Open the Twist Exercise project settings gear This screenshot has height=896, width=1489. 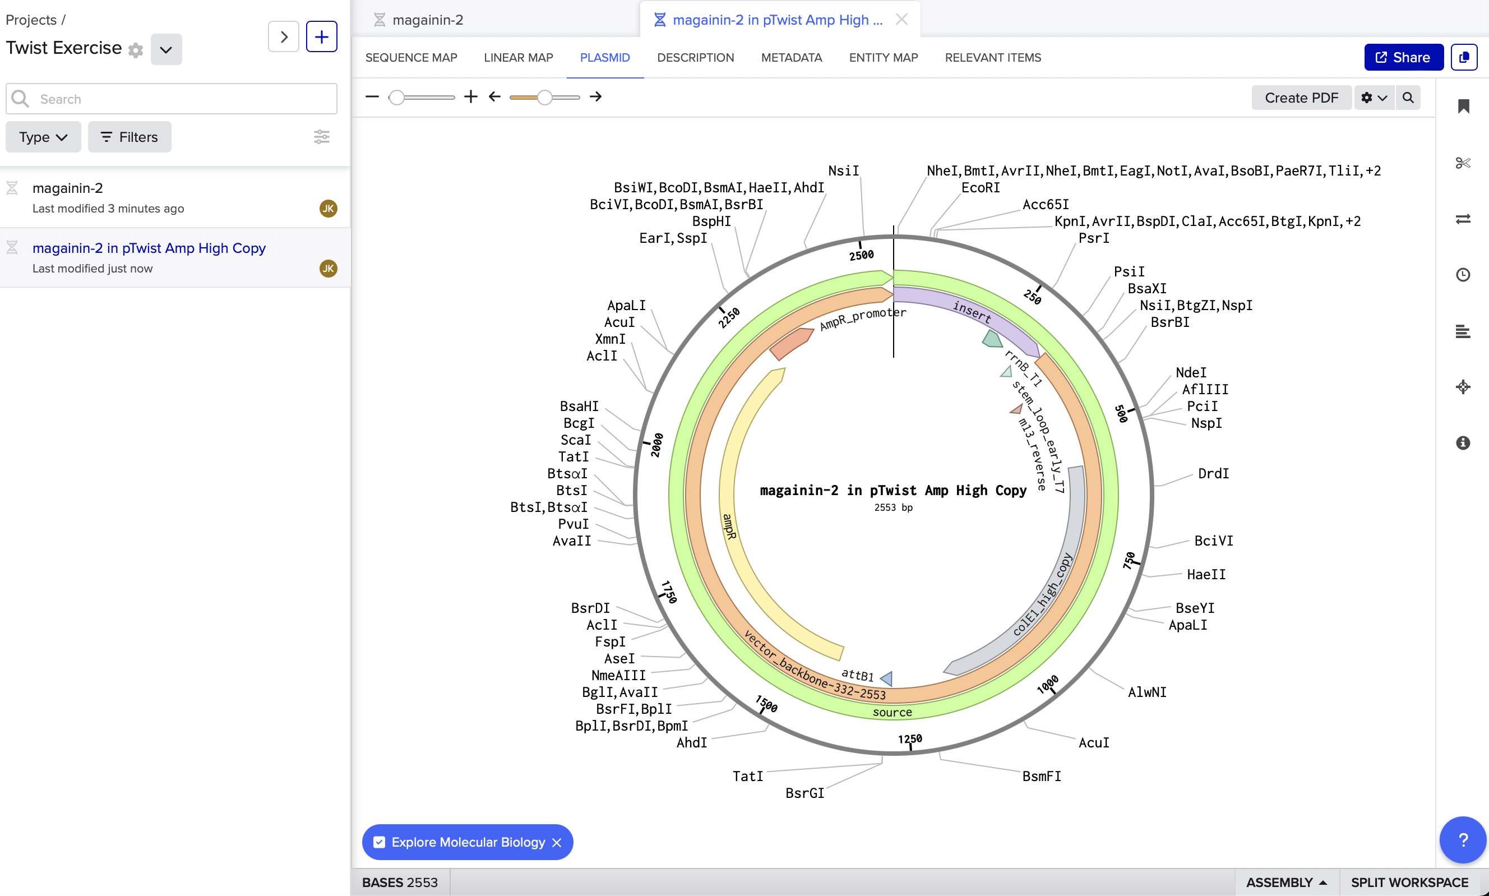[x=136, y=50]
